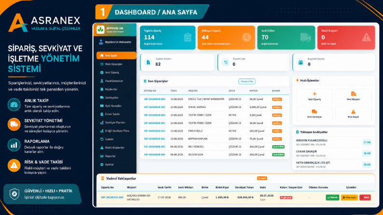Click the Sevkiyat Planları sidebar icon
The width and height of the screenshot is (383, 215).
102,122
